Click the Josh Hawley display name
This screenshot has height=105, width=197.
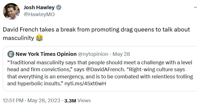click(39, 7)
